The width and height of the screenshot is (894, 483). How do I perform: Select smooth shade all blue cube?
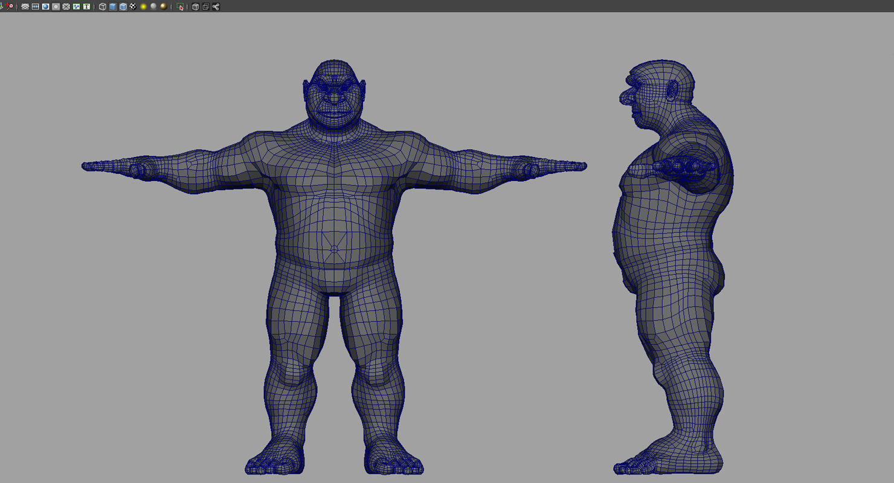113,7
